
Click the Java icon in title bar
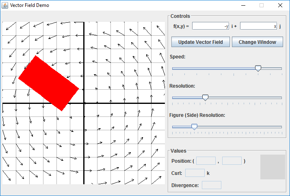(5, 5)
